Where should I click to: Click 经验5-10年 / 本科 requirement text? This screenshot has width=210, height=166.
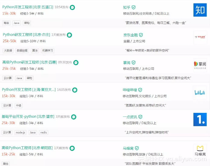pos(33,41)
